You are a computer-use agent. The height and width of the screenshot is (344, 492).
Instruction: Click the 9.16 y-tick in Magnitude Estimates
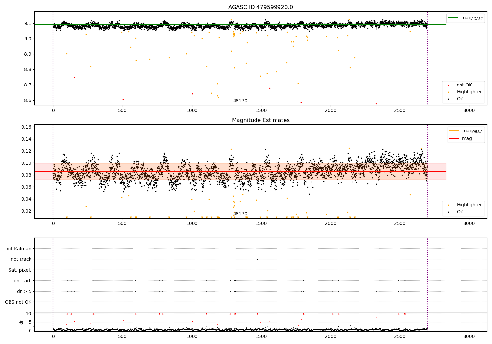[26, 127]
